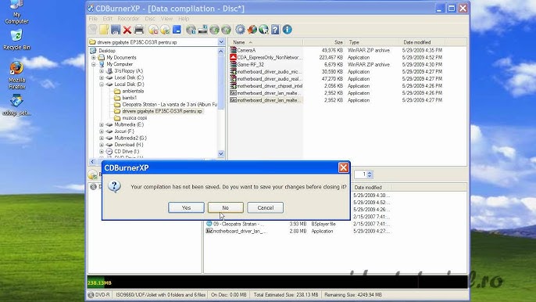Click the blue question mark help icon
Viewport: 536px width, 302px height.
[275, 30]
